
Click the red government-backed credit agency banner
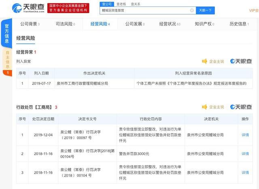tap(68, 8)
